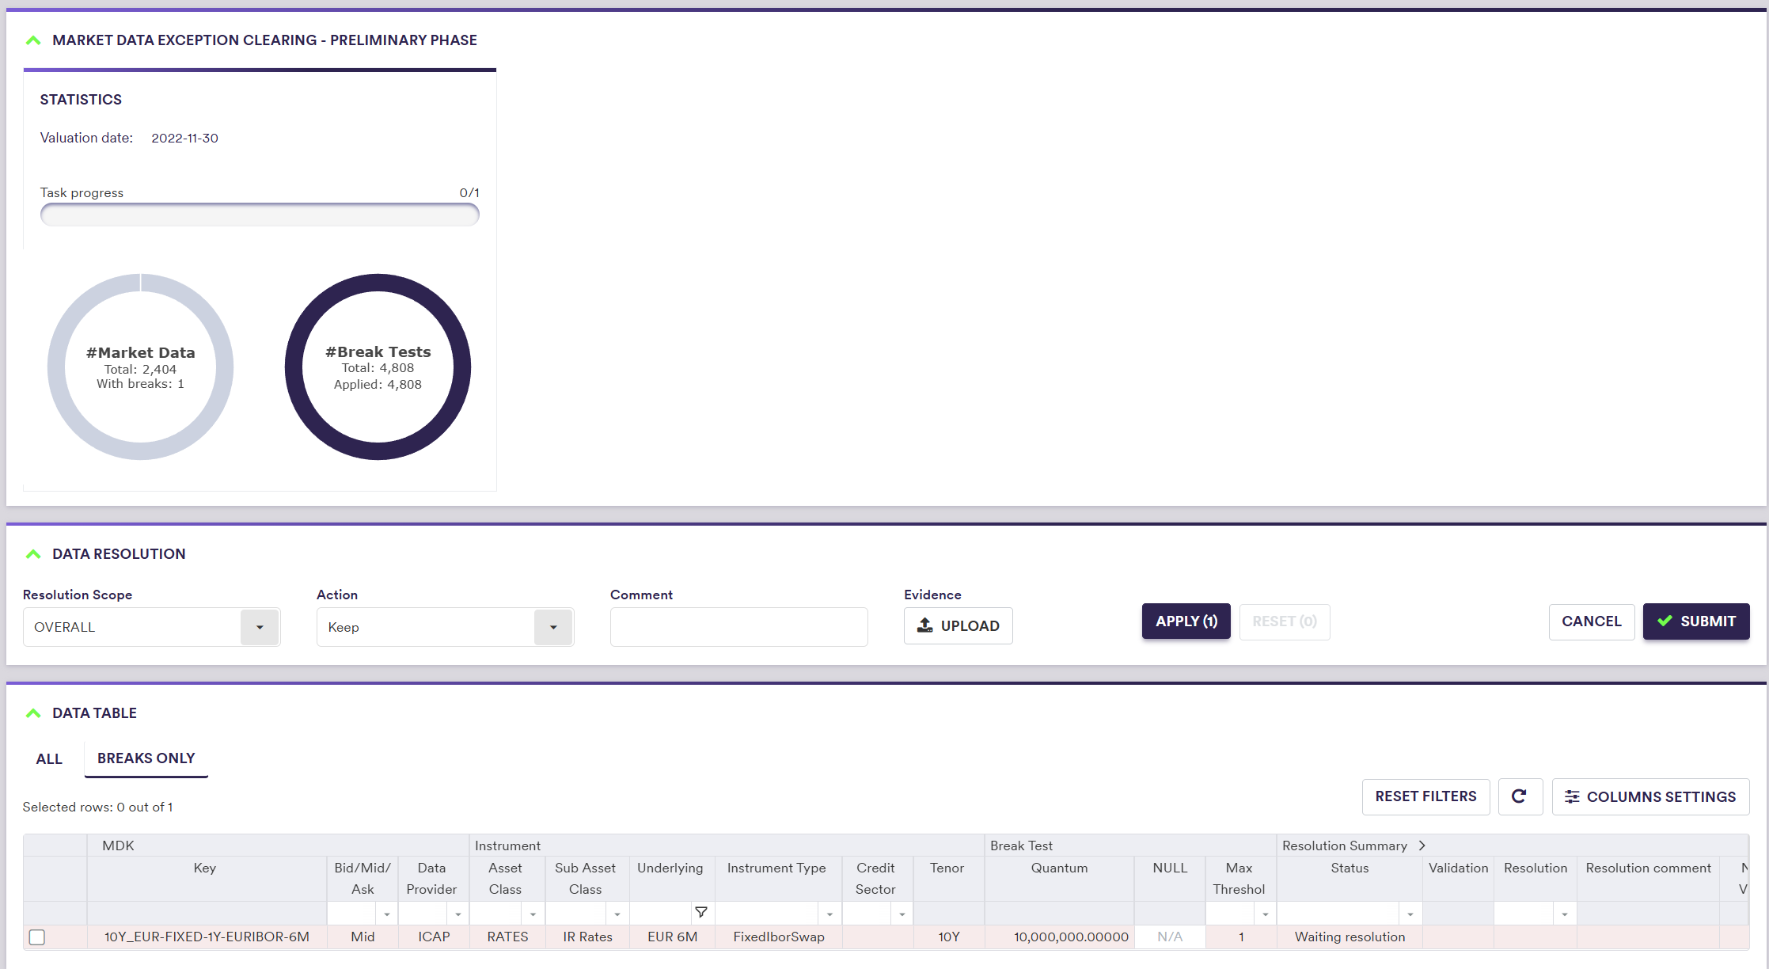Open the Resolution Scope dropdown
The width and height of the screenshot is (1769, 969).
(260, 627)
